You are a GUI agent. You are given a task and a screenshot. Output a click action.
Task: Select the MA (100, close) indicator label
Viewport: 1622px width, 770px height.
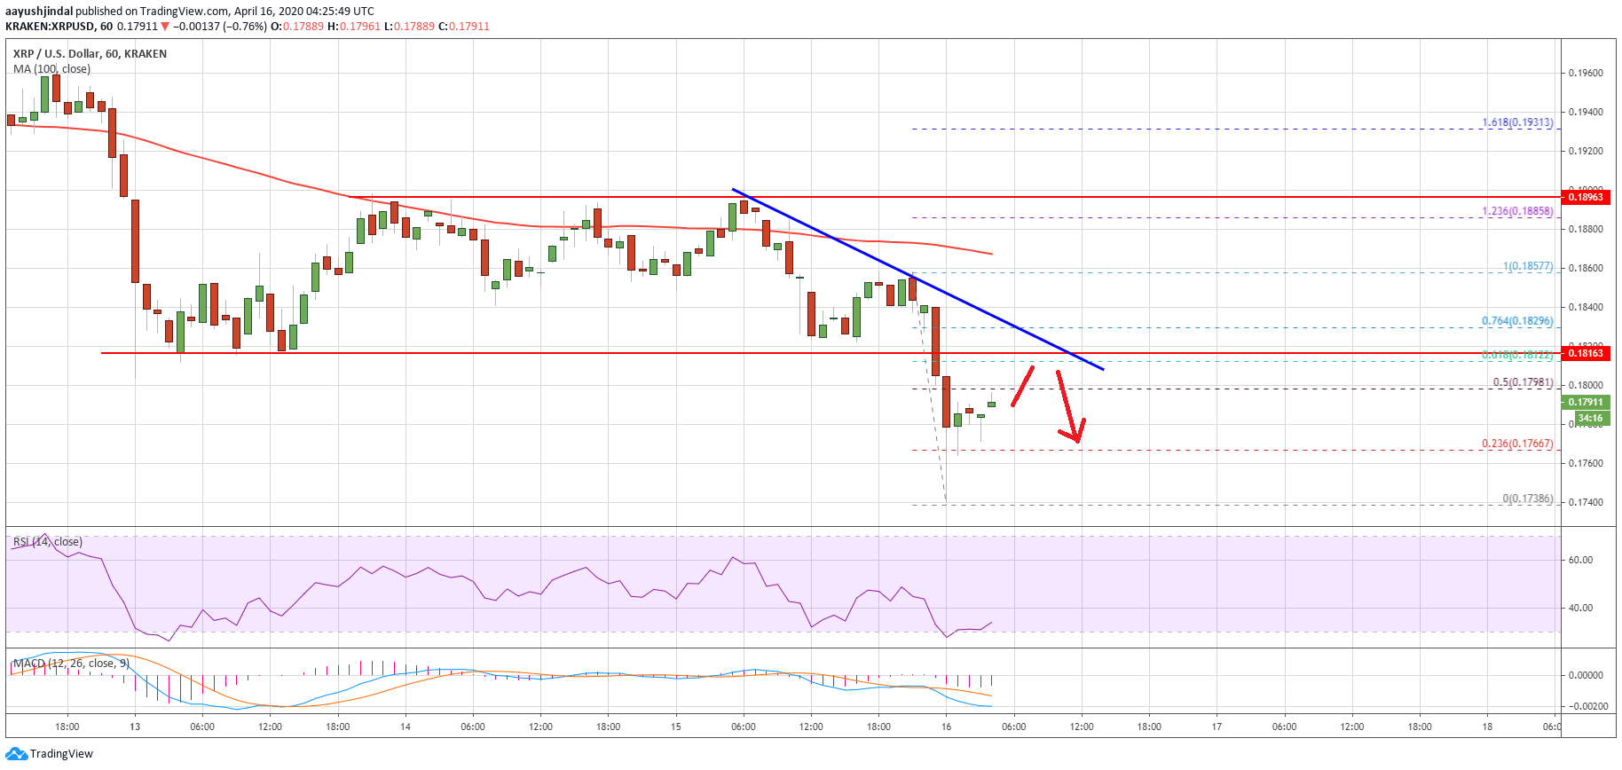[x=51, y=69]
